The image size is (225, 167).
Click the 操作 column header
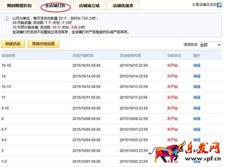click(x=197, y=55)
